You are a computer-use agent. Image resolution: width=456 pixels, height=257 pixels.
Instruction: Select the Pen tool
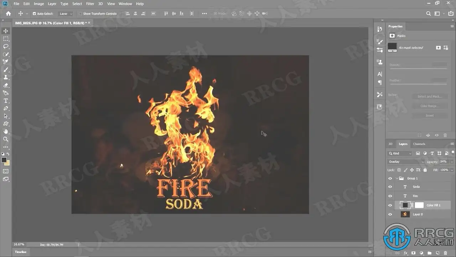tap(6, 109)
